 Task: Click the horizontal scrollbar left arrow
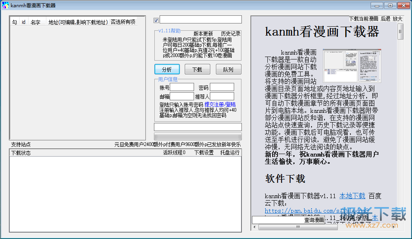(254, 227)
